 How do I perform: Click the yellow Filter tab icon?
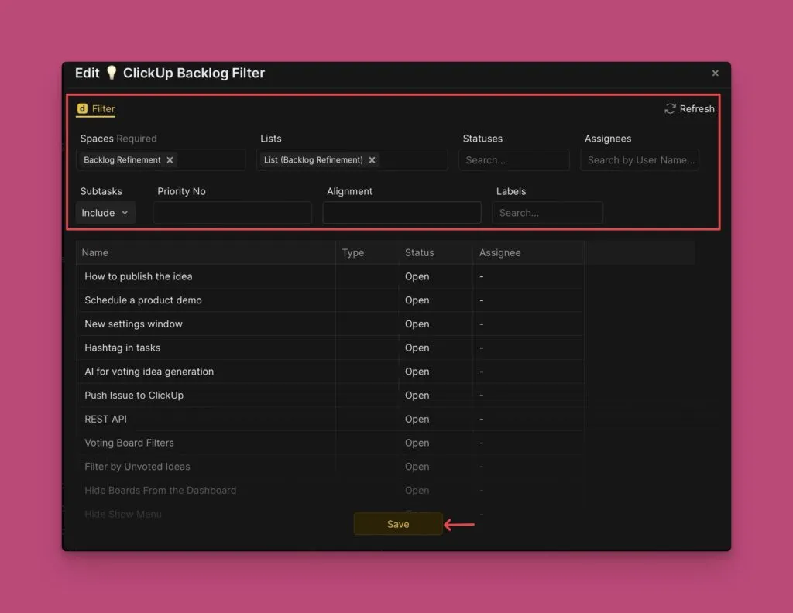[83, 109]
